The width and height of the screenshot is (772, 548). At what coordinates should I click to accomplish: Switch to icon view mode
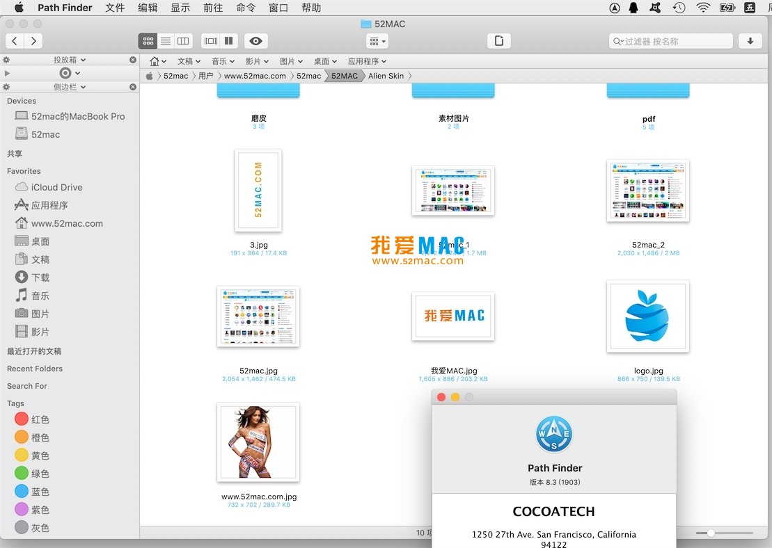click(x=148, y=41)
